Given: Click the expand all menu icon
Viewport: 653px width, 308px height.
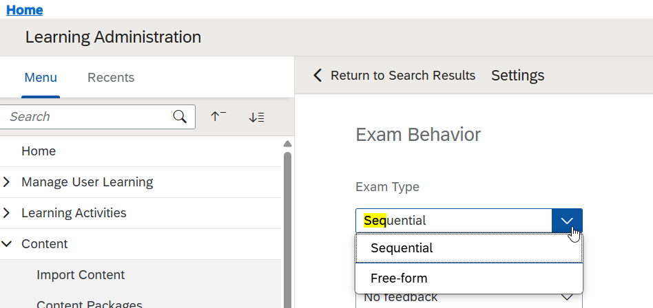Looking at the screenshot, I should (x=257, y=117).
